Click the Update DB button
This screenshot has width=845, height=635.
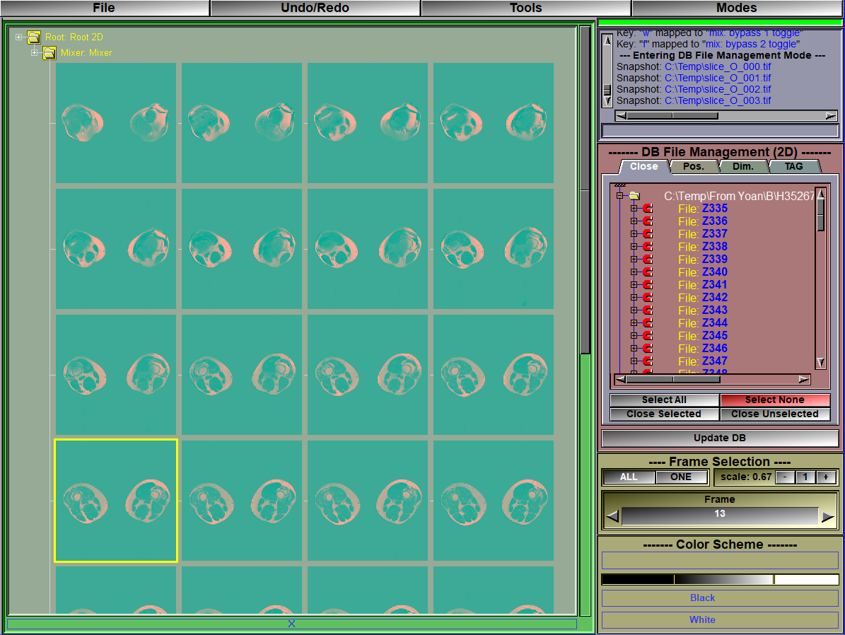coord(720,438)
